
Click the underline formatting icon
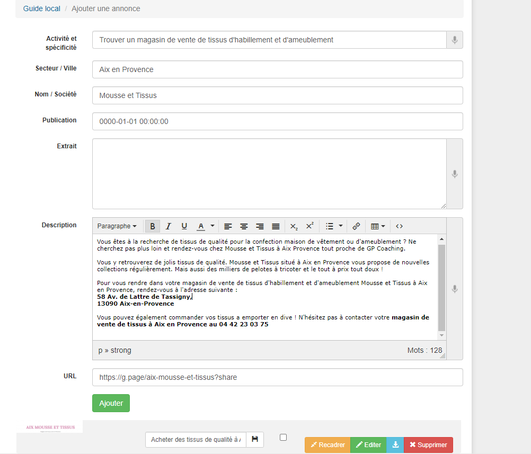pyautogui.click(x=184, y=226)
